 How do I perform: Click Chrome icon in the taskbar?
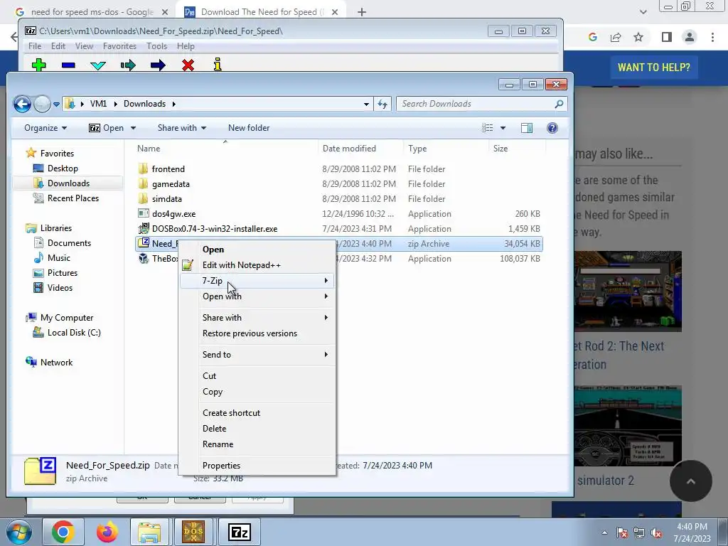tap(63, 532)
